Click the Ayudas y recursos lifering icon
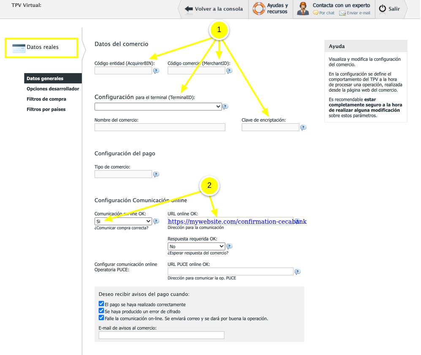 coord(258,8)
